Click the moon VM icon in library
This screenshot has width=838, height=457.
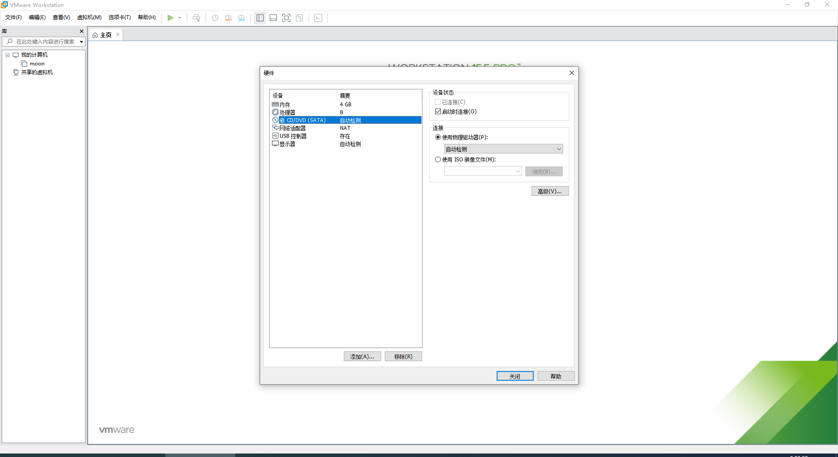point(24,64)
